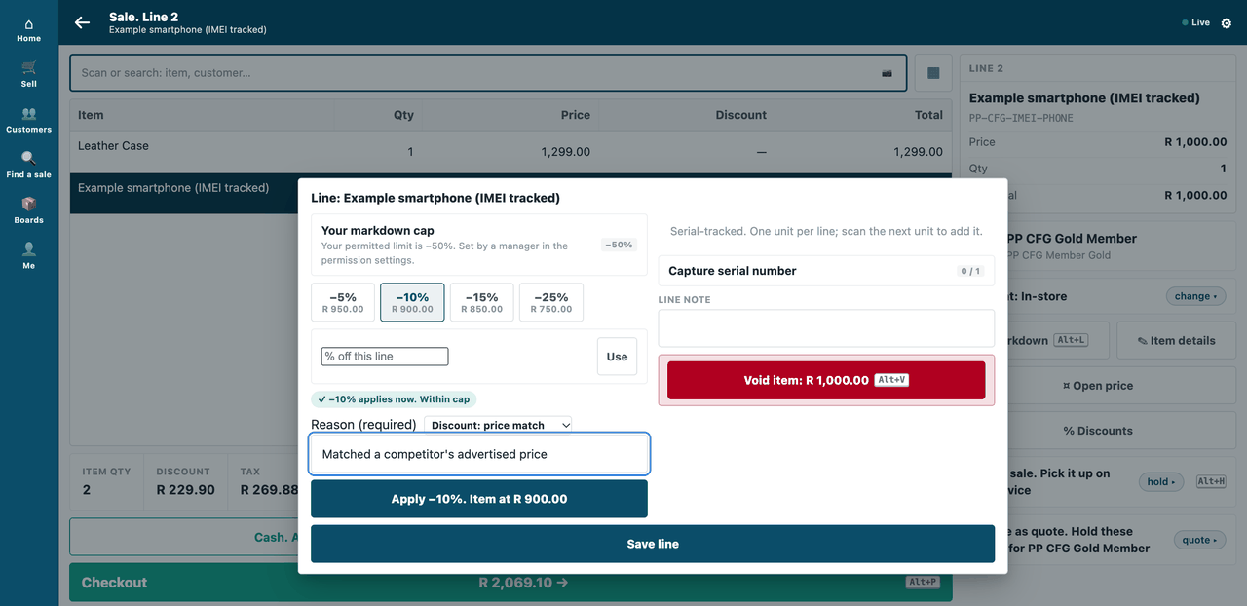Click the Total column header
The height and width of the screenshot is (606, 1247).
[928, 115]
